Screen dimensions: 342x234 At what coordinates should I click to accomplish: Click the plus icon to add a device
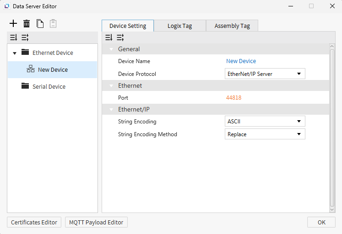[13, 23]
